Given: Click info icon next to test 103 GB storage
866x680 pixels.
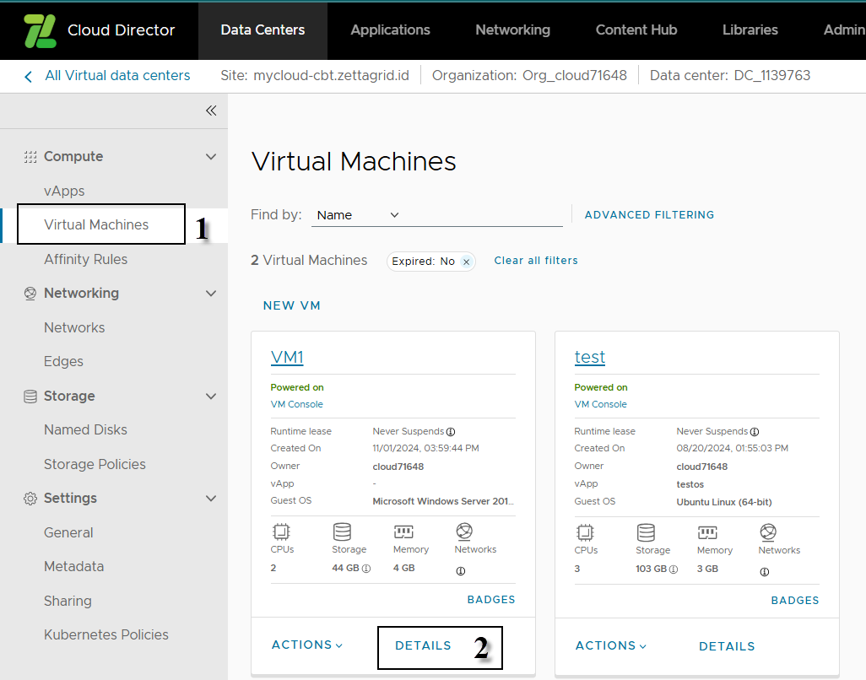Looking at the screenshot, I should (x=674, y=569).
